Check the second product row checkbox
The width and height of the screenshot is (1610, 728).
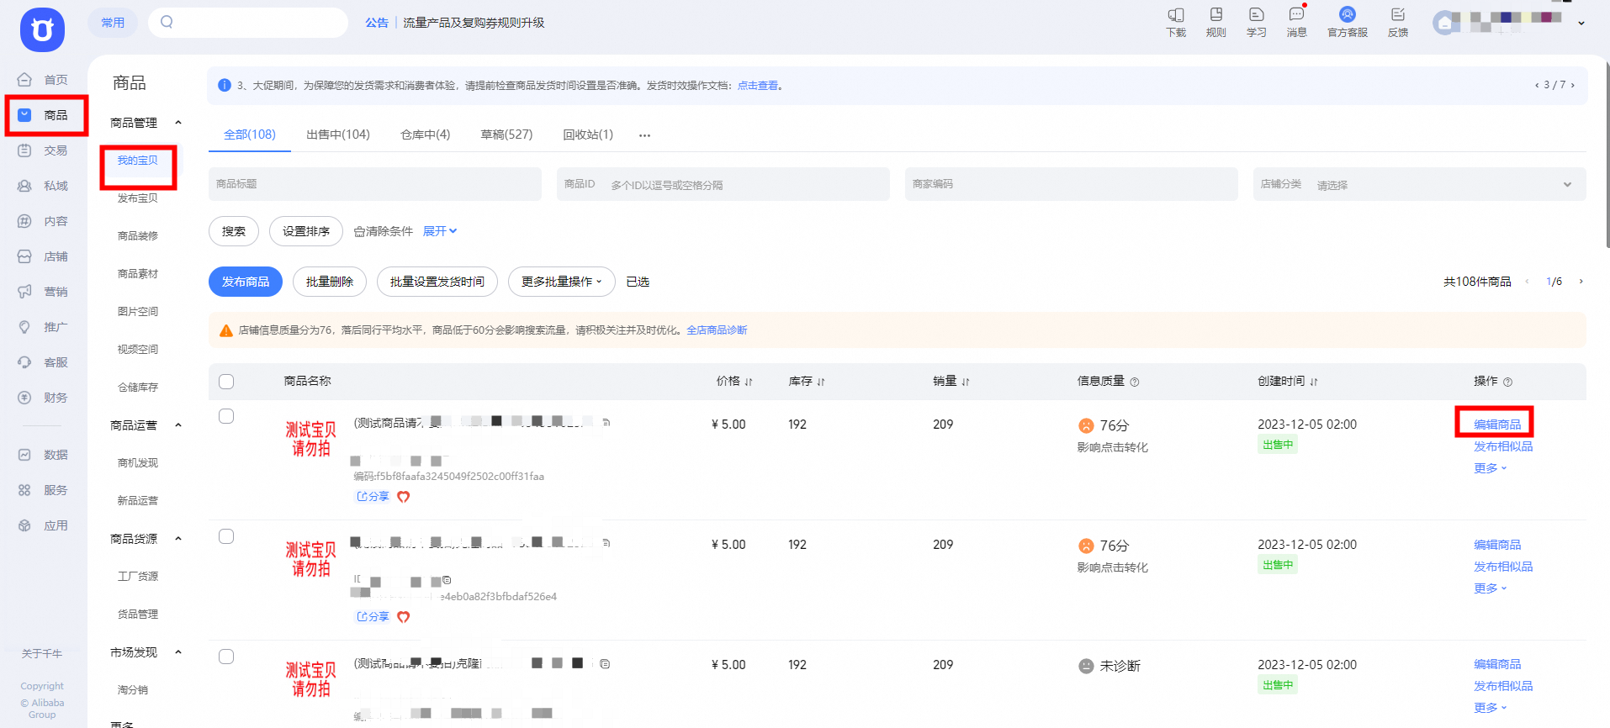[226, 536]
